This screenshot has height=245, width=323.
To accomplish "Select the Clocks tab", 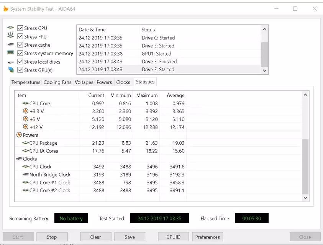I will click(123, 82).
